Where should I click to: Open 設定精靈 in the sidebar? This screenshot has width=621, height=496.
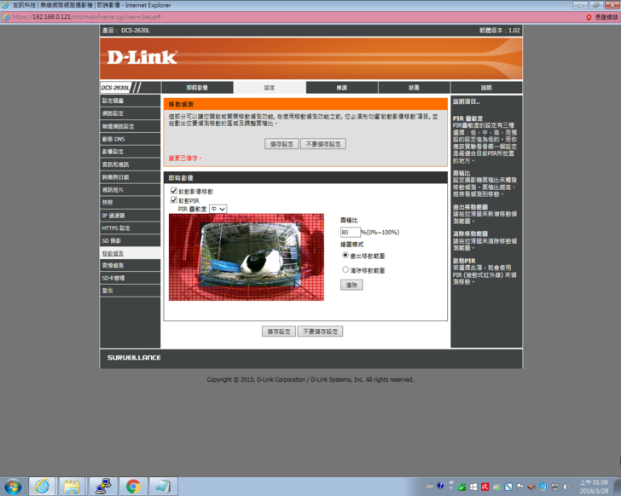click(x=130, y=101)
